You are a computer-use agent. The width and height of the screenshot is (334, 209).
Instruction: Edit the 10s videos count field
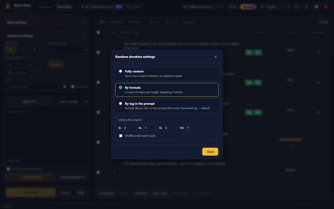pos(192,128)
